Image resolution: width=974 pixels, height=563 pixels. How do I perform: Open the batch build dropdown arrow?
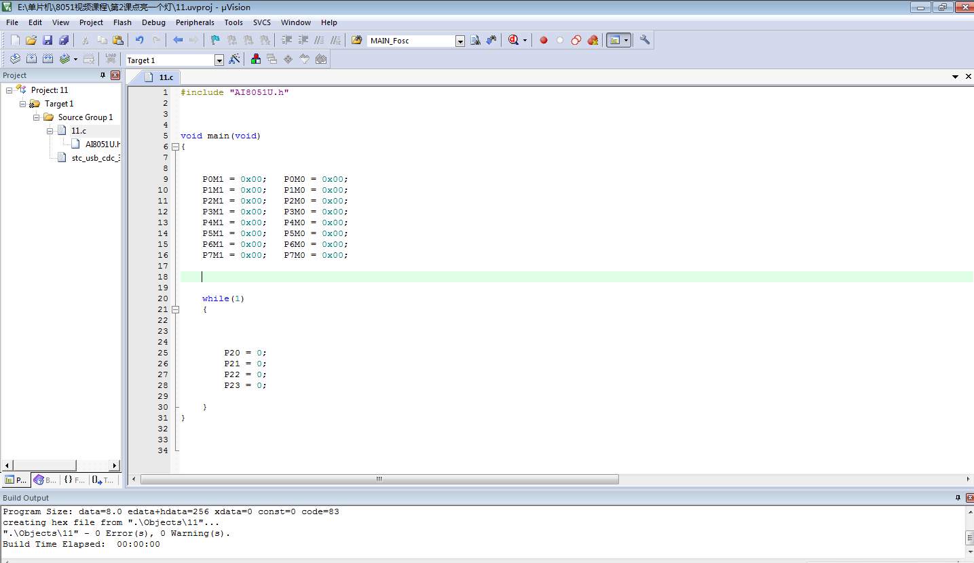tap(75, 59)
